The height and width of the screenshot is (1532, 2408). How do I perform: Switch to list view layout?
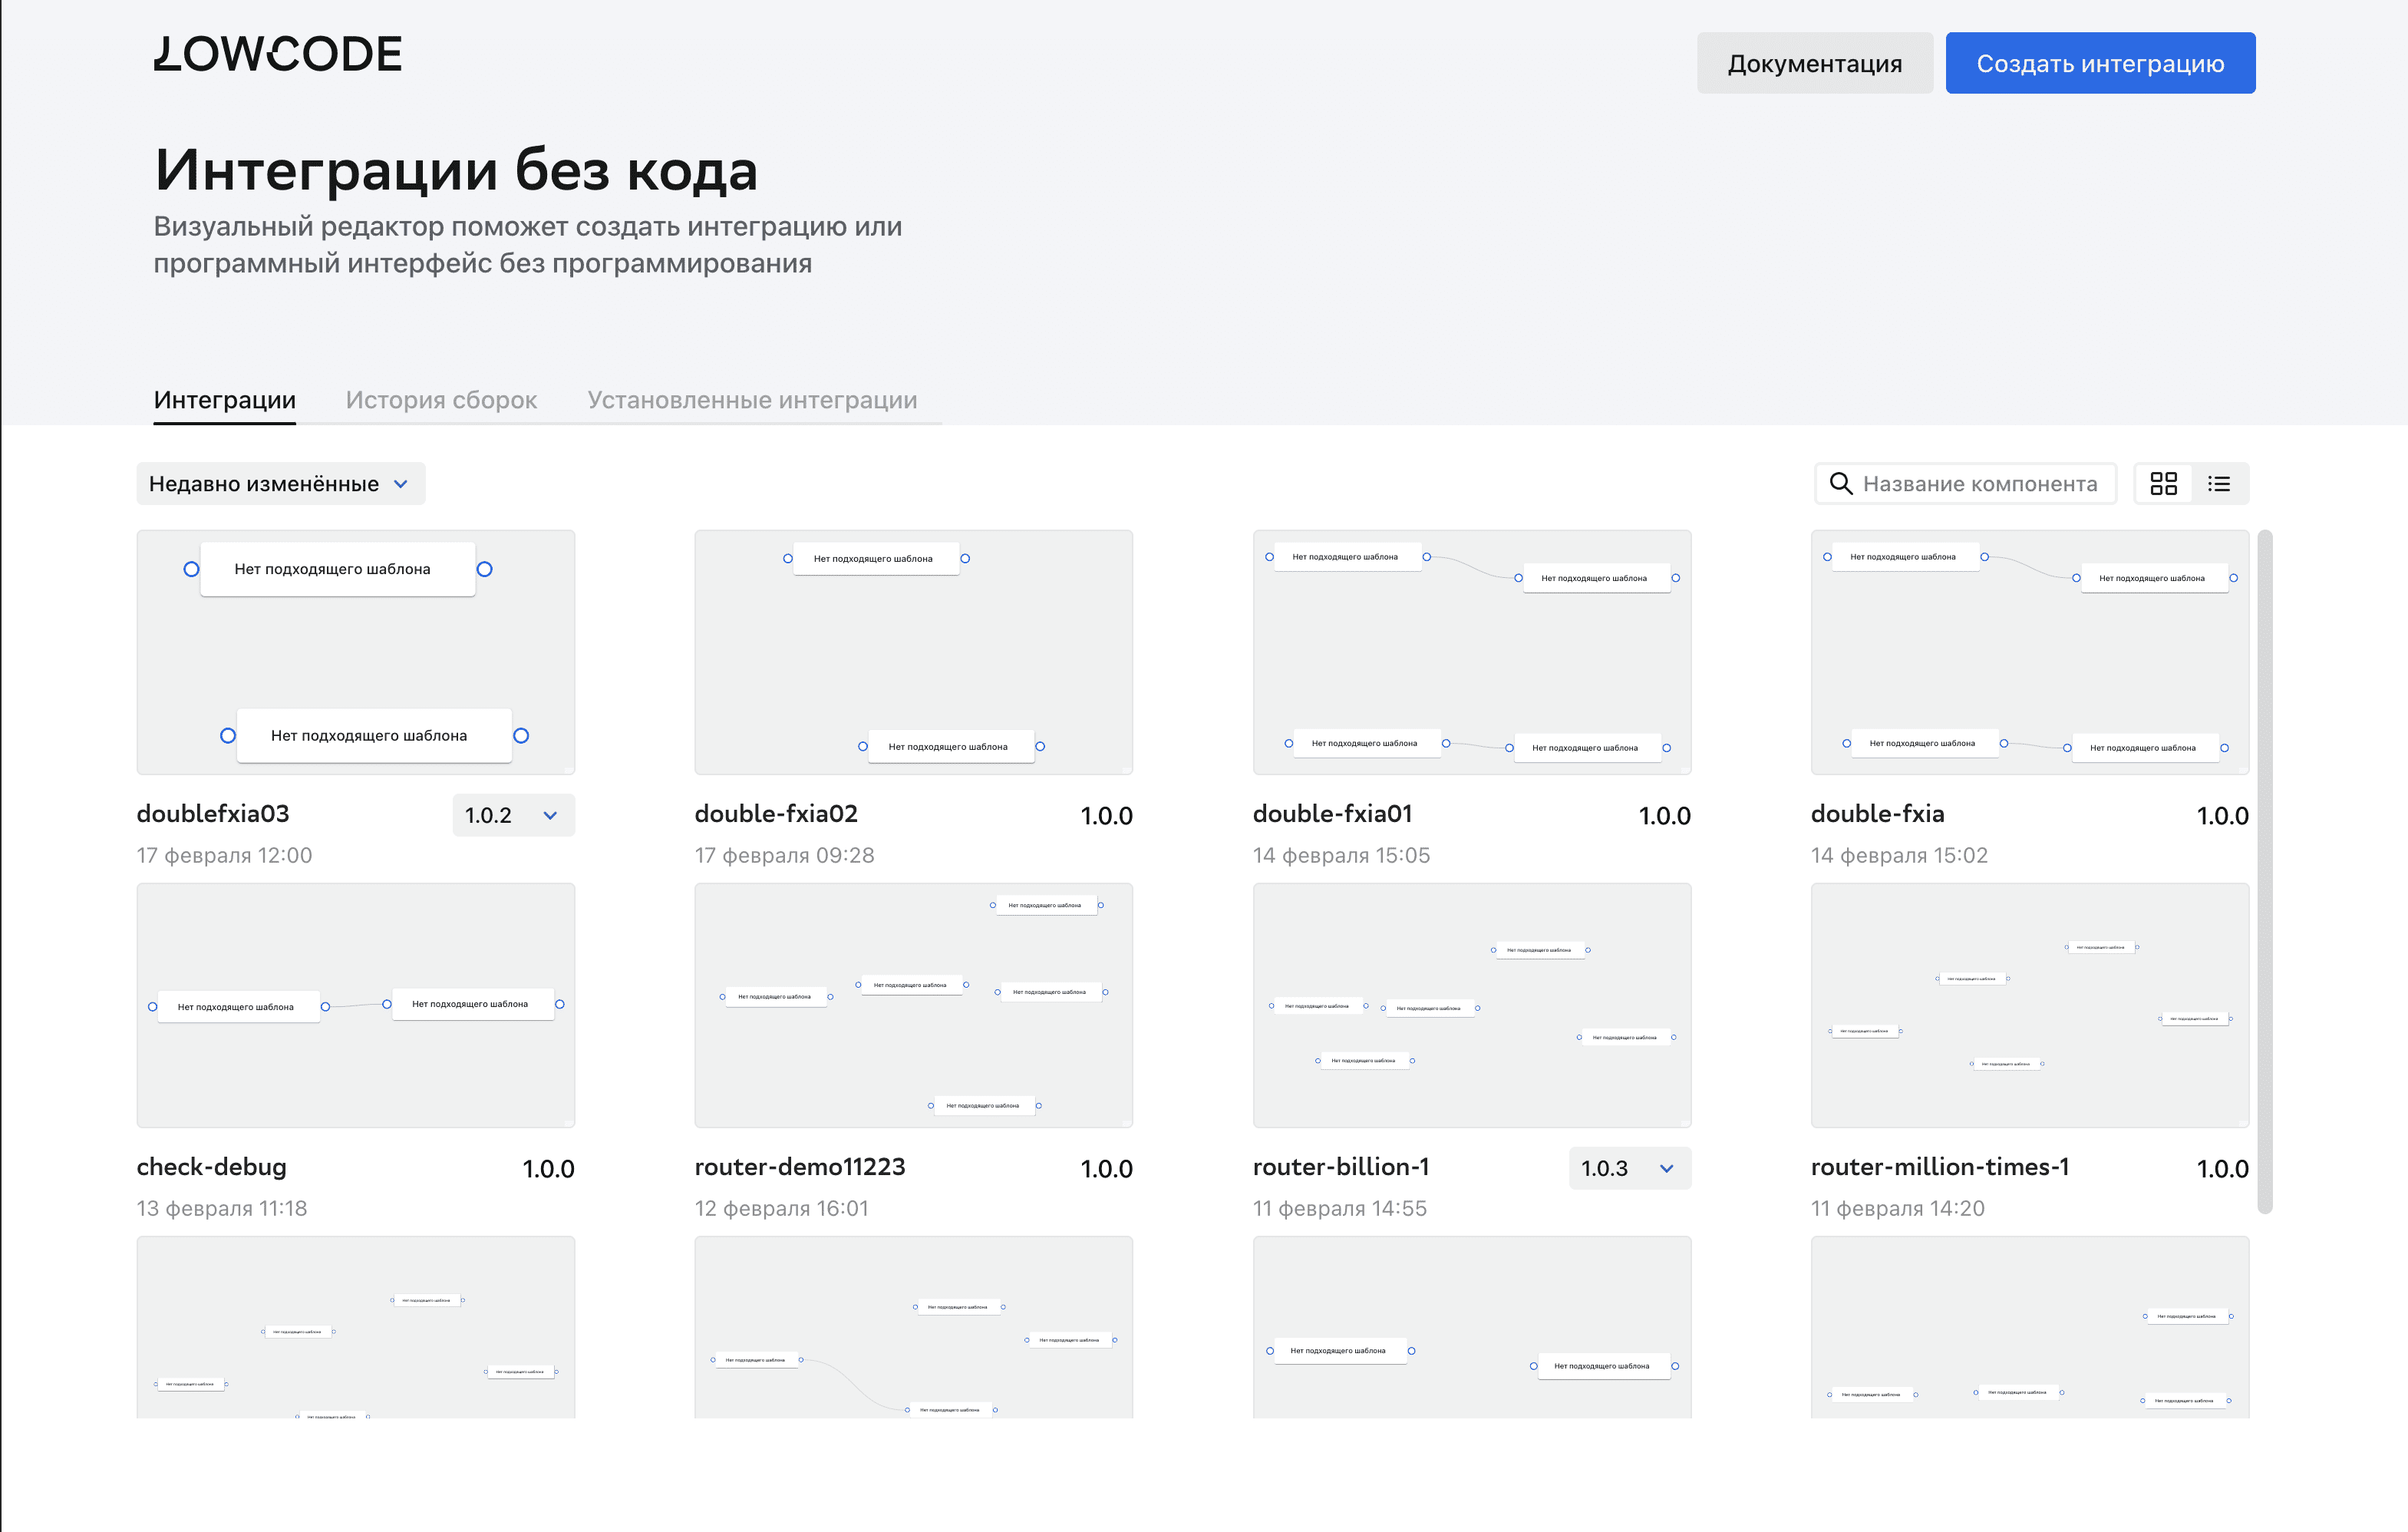coord(2219,483)
